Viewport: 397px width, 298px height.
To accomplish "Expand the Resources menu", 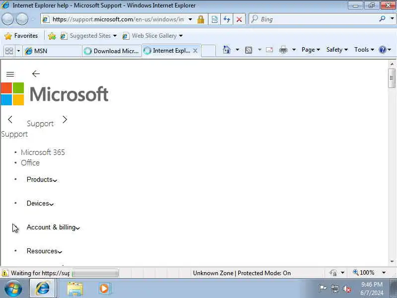I will pos(44,251).
